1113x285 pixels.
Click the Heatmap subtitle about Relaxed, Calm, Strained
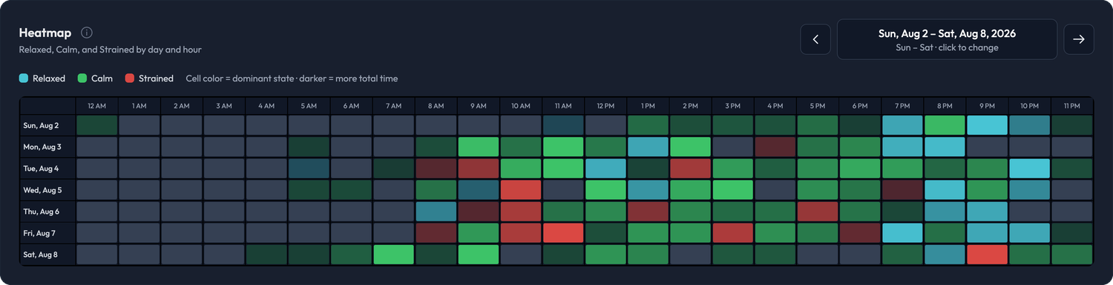111,50
